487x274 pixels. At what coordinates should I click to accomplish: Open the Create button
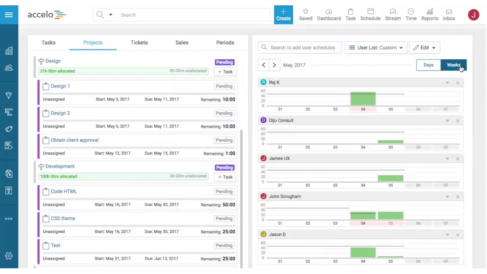[283, 14]
